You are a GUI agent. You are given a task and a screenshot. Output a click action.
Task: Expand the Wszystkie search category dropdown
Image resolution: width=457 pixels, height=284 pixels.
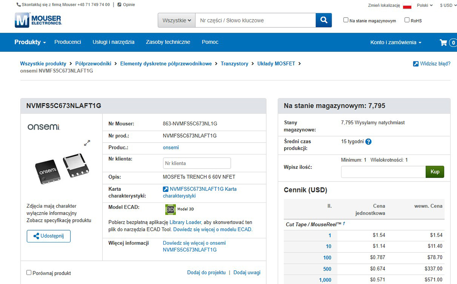176,20
